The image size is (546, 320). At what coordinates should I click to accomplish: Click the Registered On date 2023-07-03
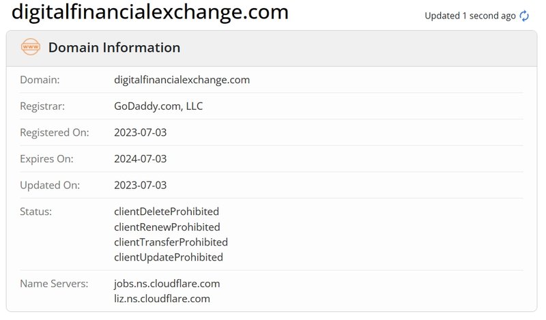(x=141, y=132)
